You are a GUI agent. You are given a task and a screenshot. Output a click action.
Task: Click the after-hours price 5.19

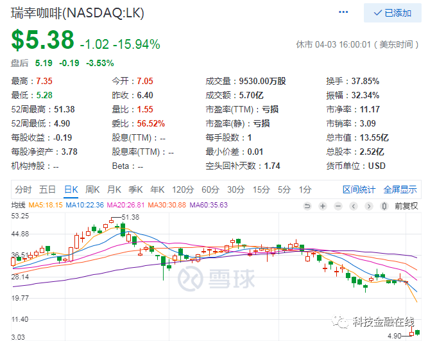[x=44, y=63]
